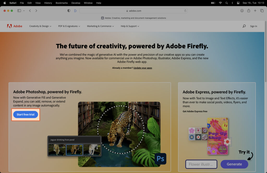Show the tab overview icon
The image size is (267, 173).
[x=262, y=11]
